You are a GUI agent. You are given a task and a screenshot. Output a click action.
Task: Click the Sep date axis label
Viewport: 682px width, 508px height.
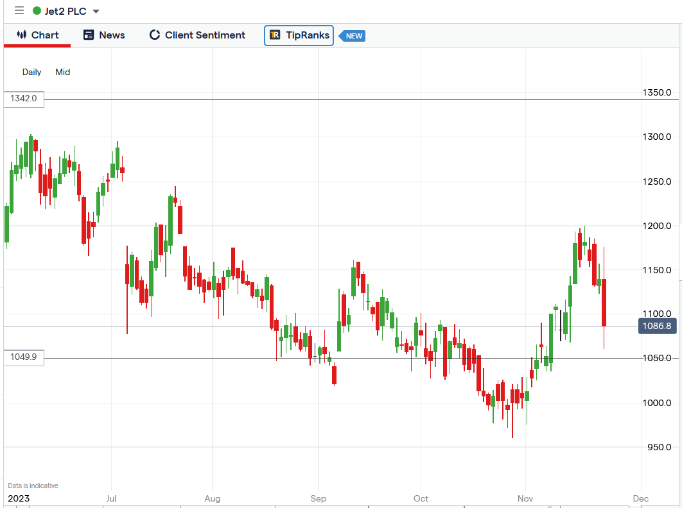point(319,498)
